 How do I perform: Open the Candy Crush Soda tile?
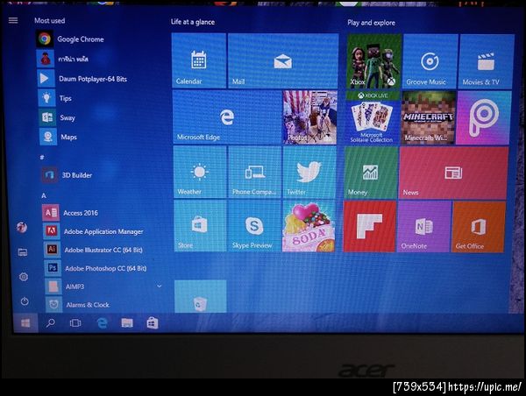click(x=309, y=226)
